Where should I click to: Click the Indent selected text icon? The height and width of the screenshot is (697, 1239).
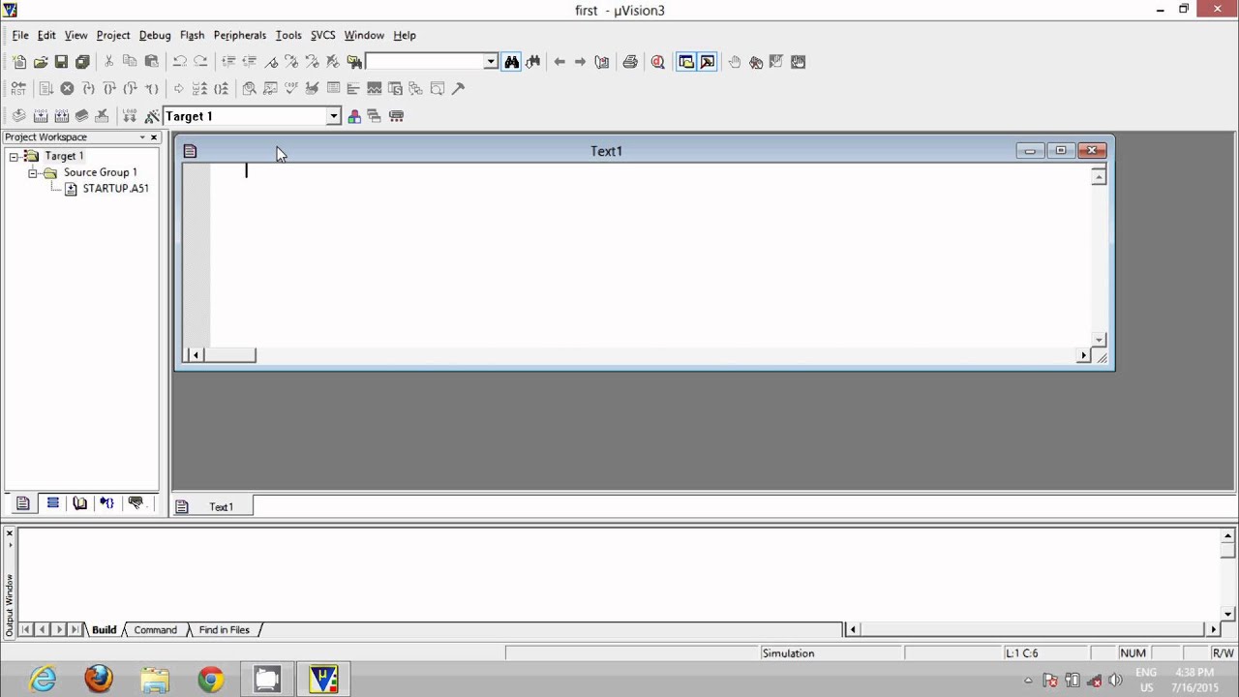(x=228, y=62)
